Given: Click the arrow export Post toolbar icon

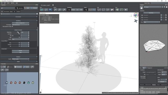Looking at the screenshot, I should (x=126, y=10).
